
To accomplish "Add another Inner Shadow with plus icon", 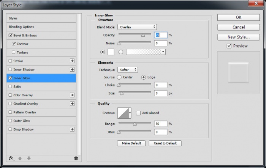I will click(x=72, y=69).
